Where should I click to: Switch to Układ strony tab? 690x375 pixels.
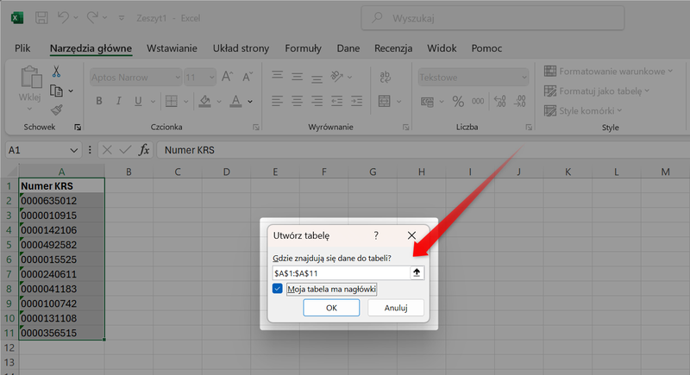[241, 48]
